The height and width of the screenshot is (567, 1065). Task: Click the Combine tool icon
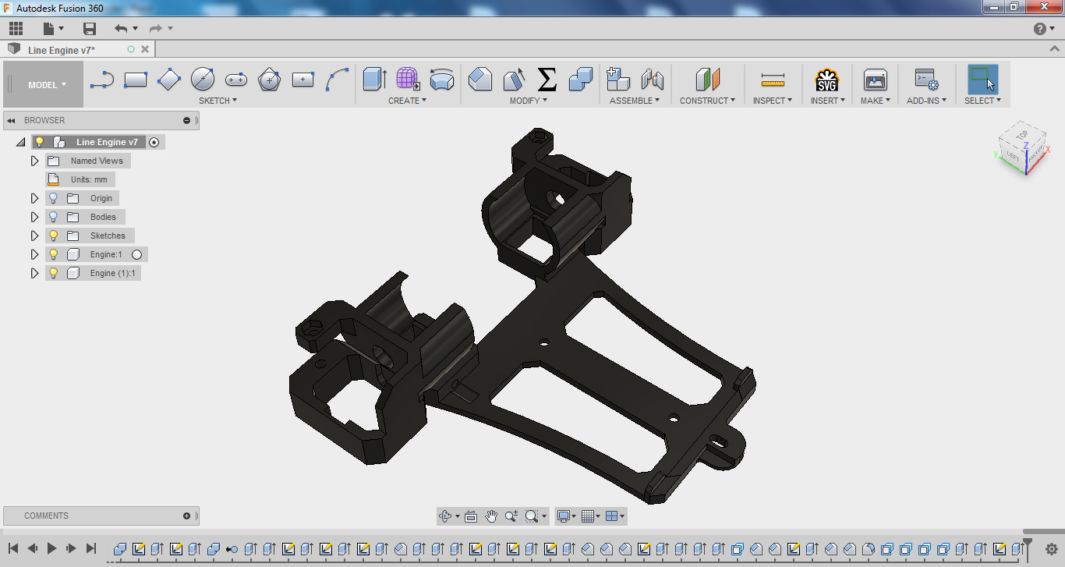point(581,79)
